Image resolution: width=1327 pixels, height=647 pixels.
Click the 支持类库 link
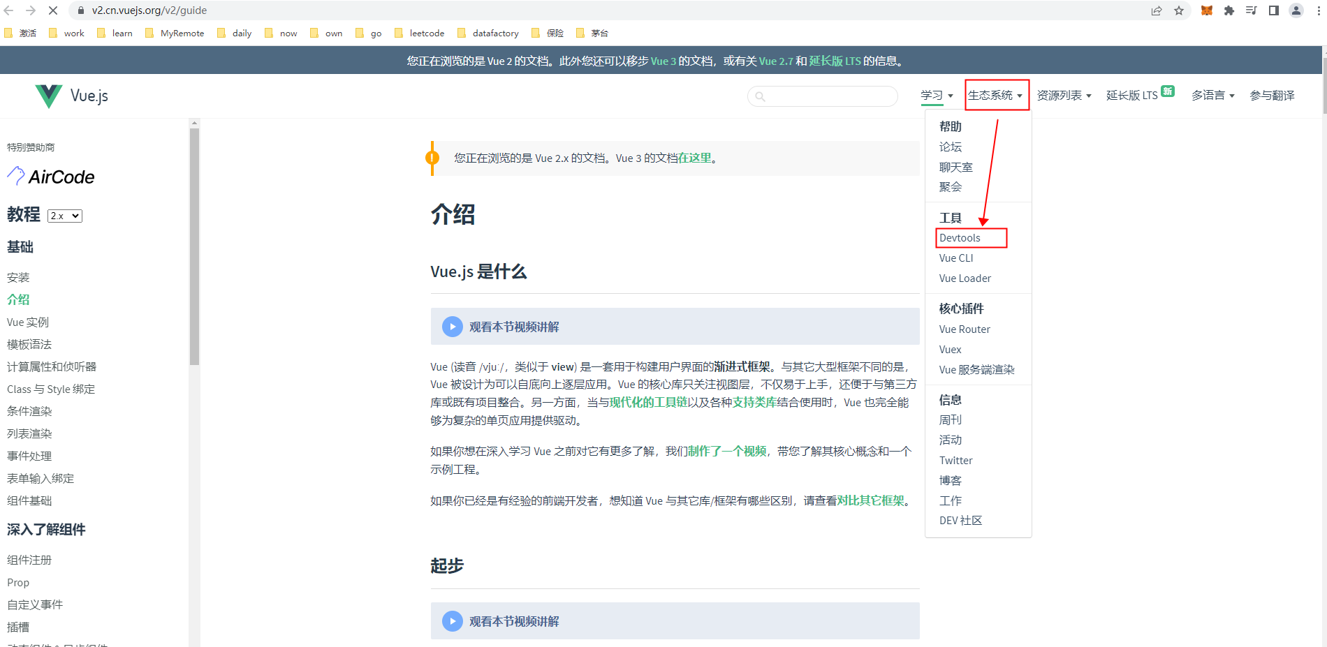coord(754,403)
